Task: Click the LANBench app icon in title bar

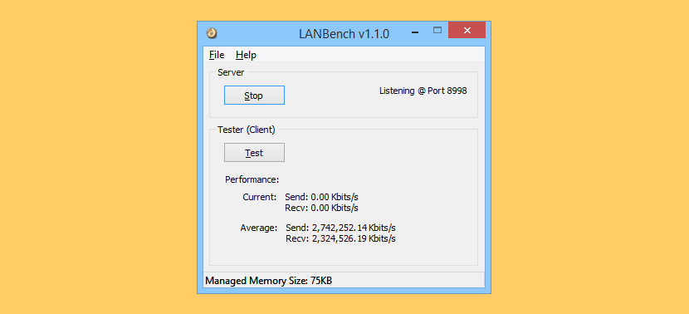Action: (212, 33)
